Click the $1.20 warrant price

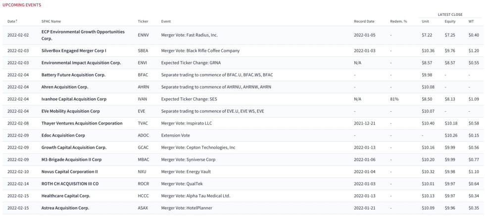(x=474, y=51)
